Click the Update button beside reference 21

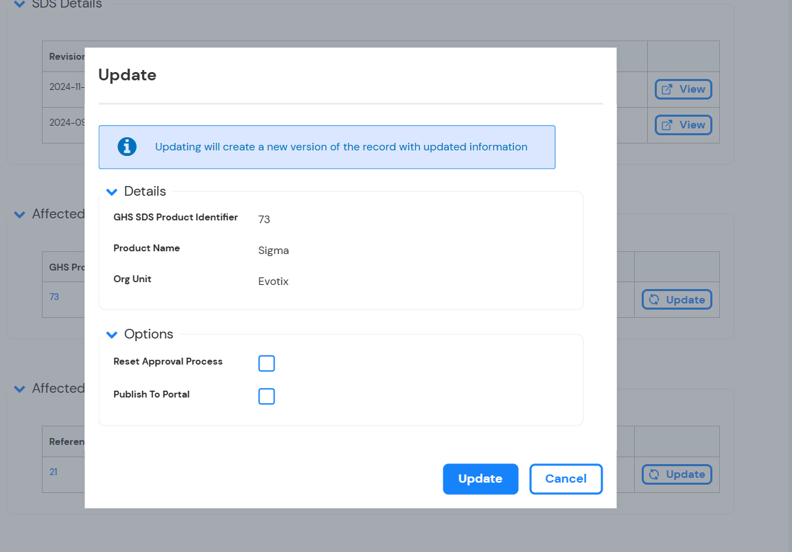(677, 474)
